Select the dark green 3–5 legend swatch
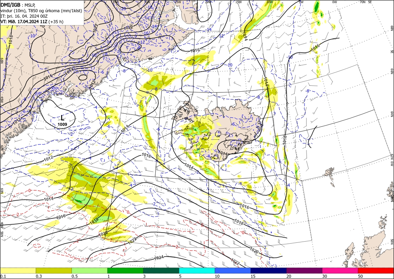Image resolution: width=394 pixels, height=279 pixels. pos(161,270)
